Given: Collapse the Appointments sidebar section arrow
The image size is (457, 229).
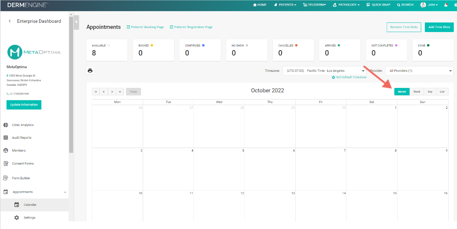Looking at the screenshot, I should (x=65, y=193).
